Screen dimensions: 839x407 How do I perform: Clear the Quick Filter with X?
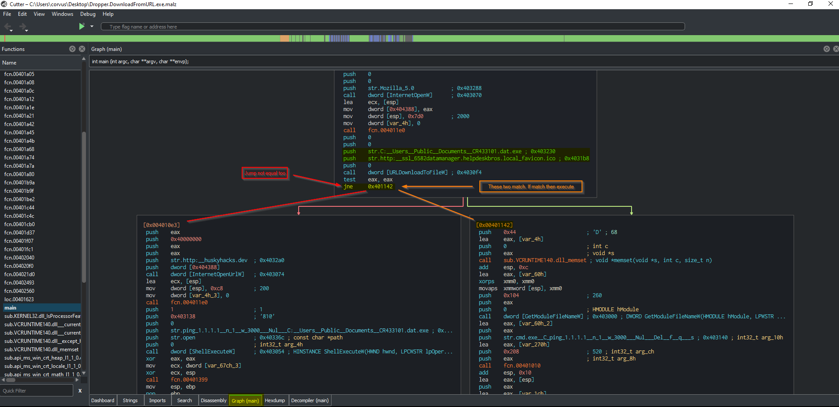click(80, 390)
